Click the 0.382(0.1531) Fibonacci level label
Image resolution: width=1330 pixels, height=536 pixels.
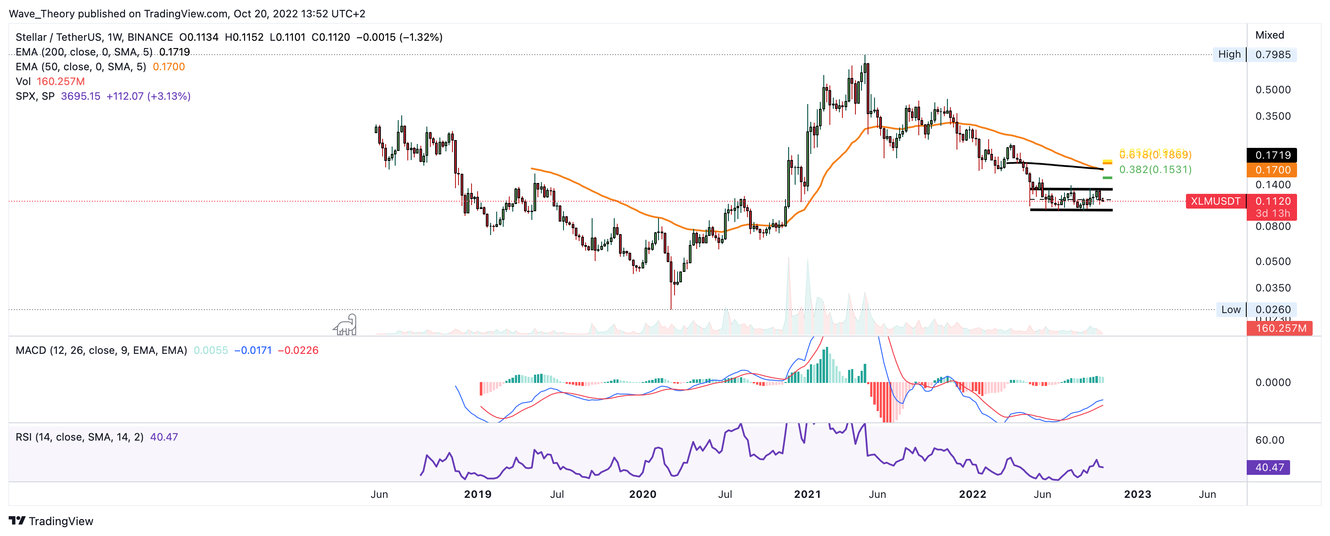1155,170
